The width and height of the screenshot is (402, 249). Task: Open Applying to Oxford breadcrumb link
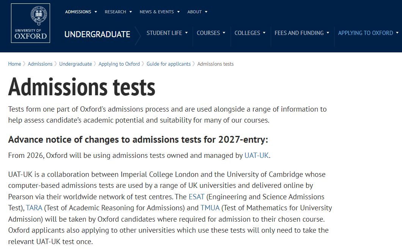119,64
